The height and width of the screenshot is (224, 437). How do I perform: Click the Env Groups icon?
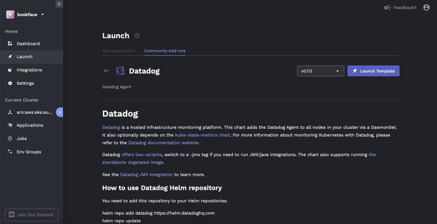click(10, 152)
